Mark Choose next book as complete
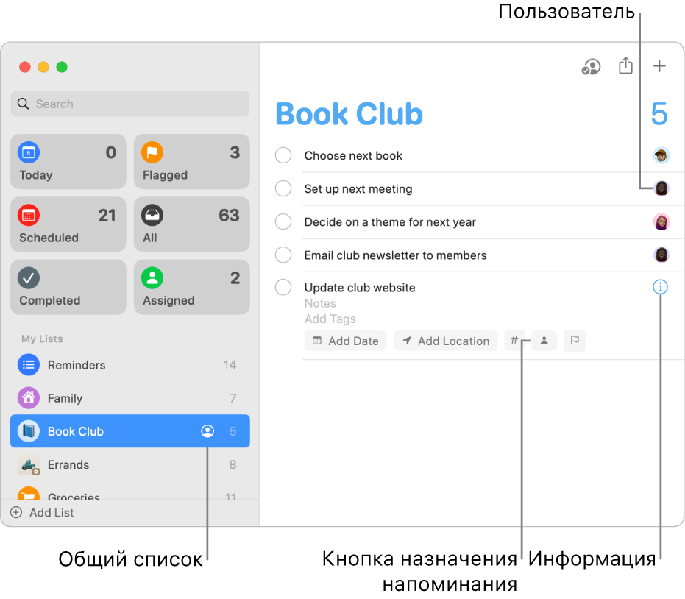685x599 pixels. [283, 155]
